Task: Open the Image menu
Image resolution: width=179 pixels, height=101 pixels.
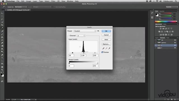Action: pos(29,1)
